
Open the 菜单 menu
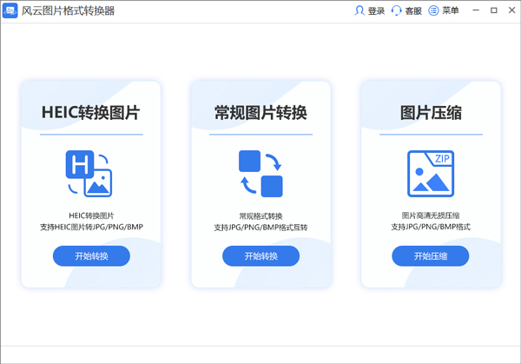(x=450, y=10)
